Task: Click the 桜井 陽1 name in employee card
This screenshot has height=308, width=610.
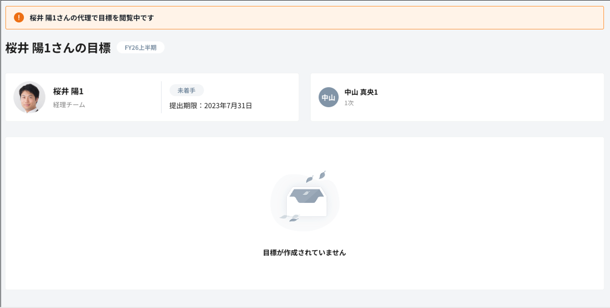Action: tap(68, 91)
